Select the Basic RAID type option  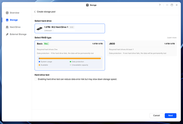click(x=69, y=55)
